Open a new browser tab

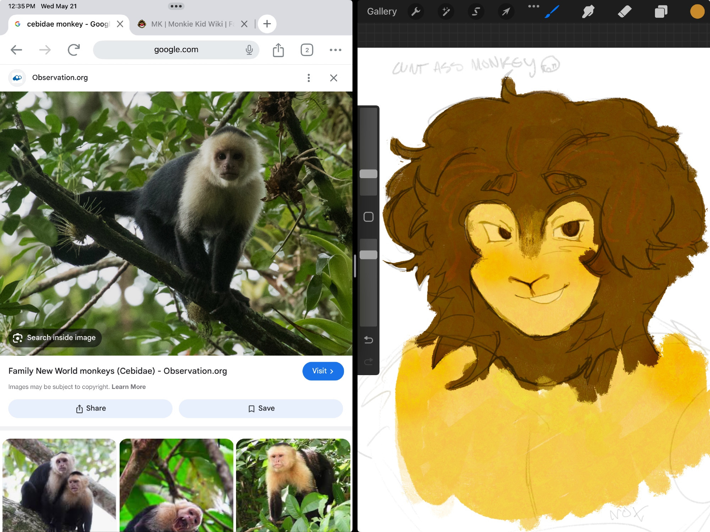pos(267,24)
